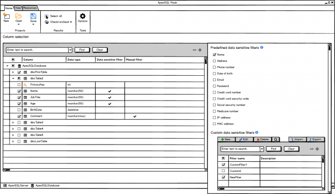Enable the Address predefined filter
Image resolution: width=335 pixels, height=194 pixels.
214,61
